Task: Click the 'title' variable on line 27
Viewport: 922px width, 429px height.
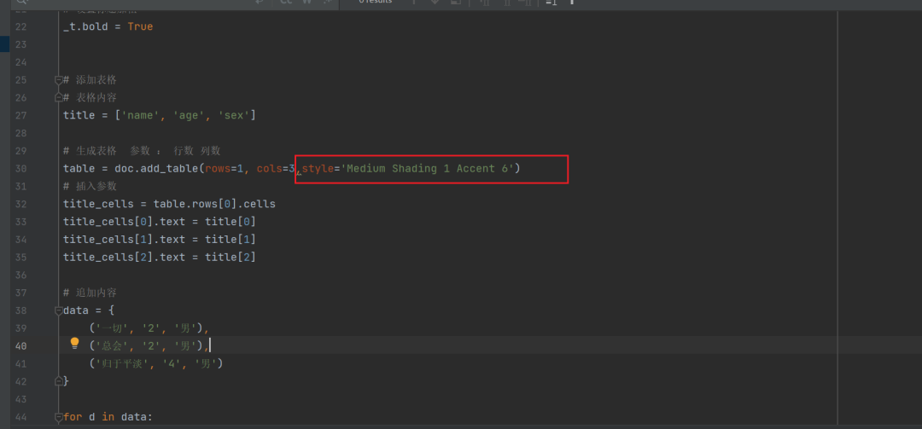Action: pos(79,115)
